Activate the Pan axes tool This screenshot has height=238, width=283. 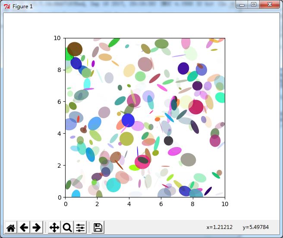(x=54, y=227)
